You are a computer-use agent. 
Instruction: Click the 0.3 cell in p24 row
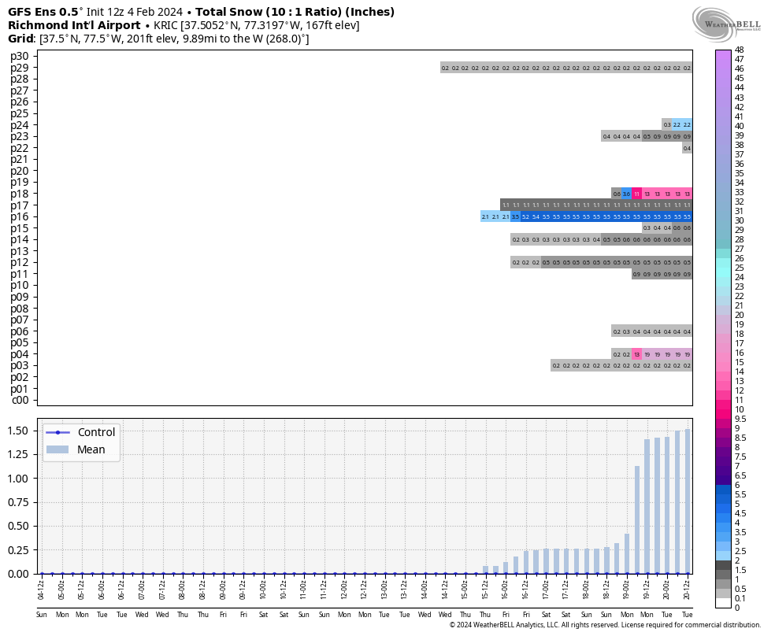(667, 125)
